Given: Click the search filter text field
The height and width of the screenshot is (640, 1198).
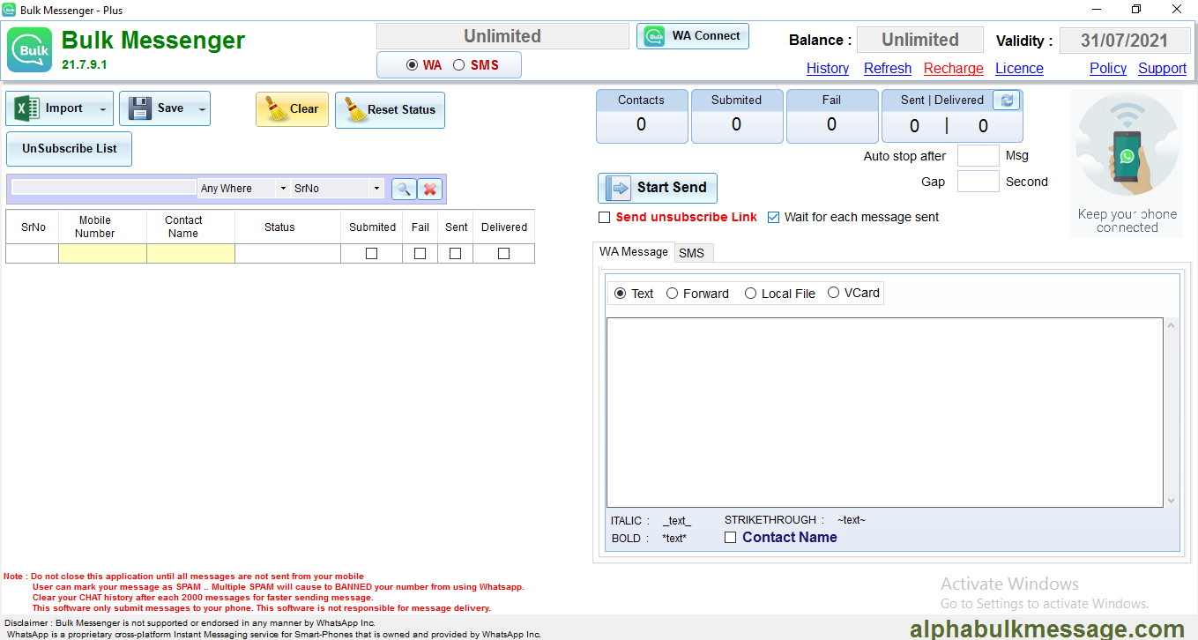Looking at the screenshot, I should coord(104,188).
